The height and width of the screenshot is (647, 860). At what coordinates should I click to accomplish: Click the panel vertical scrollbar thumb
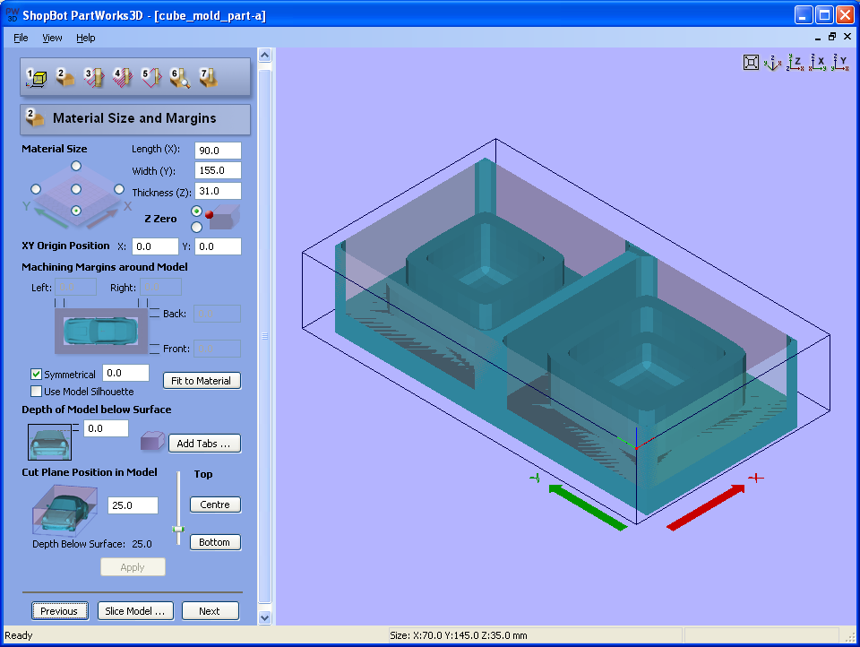264,336
